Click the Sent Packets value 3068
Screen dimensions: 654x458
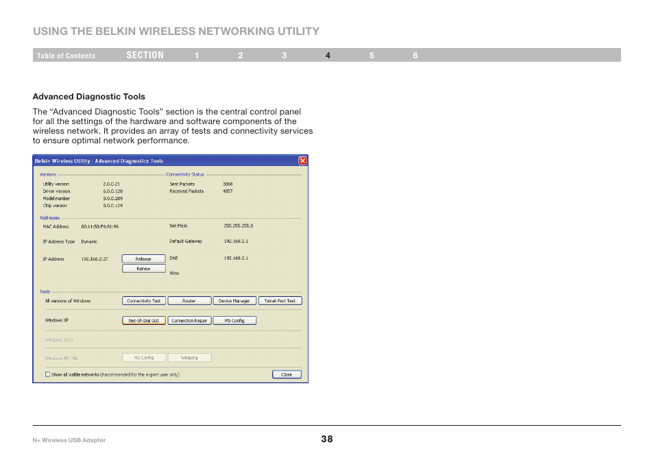(x=228, y=184)
